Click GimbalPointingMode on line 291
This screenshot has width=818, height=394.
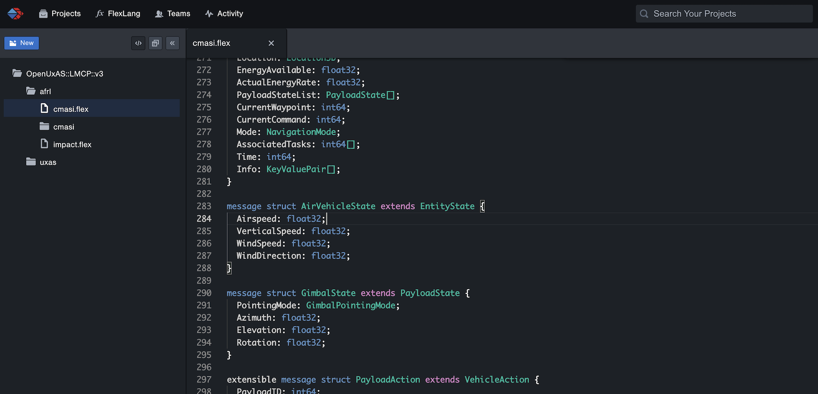[x=351, y=305]
